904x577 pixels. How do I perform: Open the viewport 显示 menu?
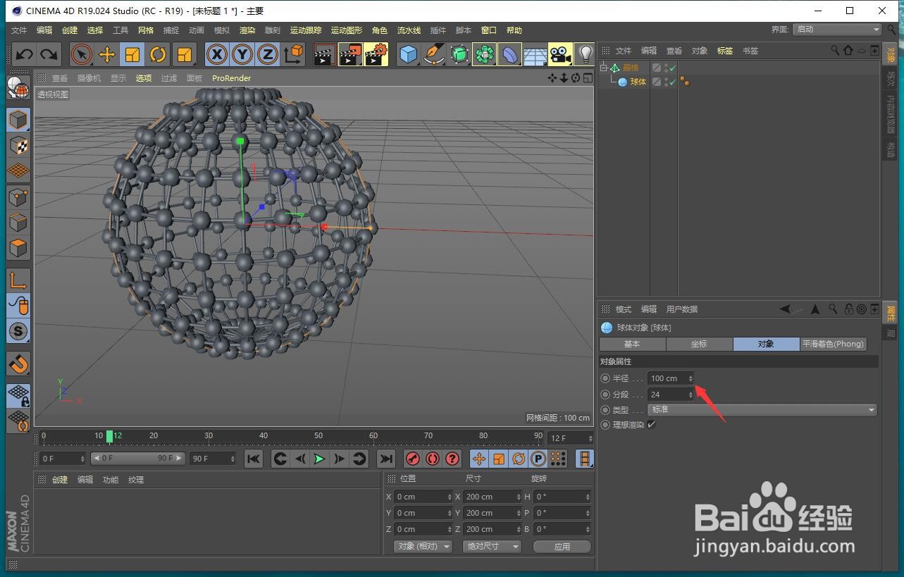(118, 78)
